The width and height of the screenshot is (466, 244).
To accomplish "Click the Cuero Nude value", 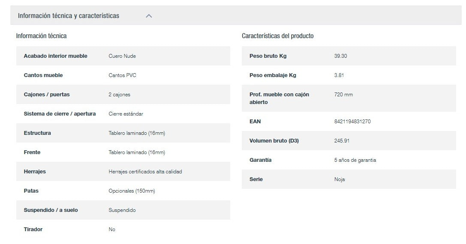I will [122, 56].
